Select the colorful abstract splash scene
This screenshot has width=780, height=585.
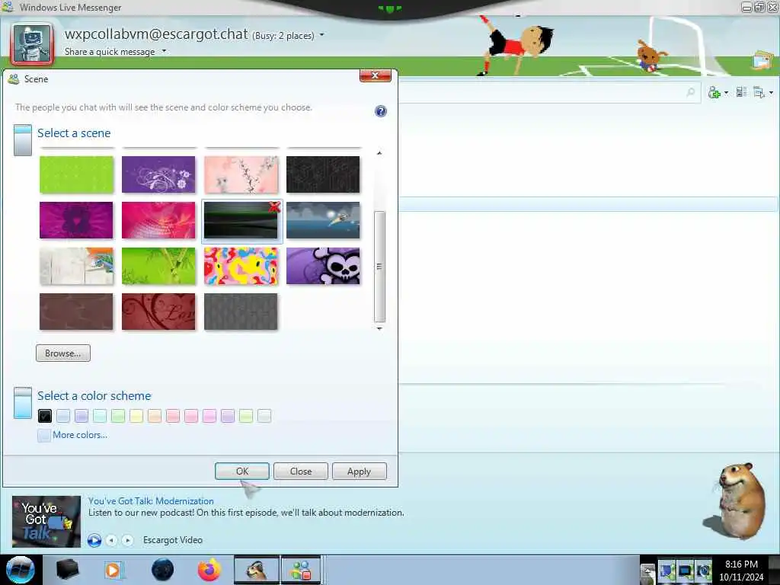pos(241,266)
